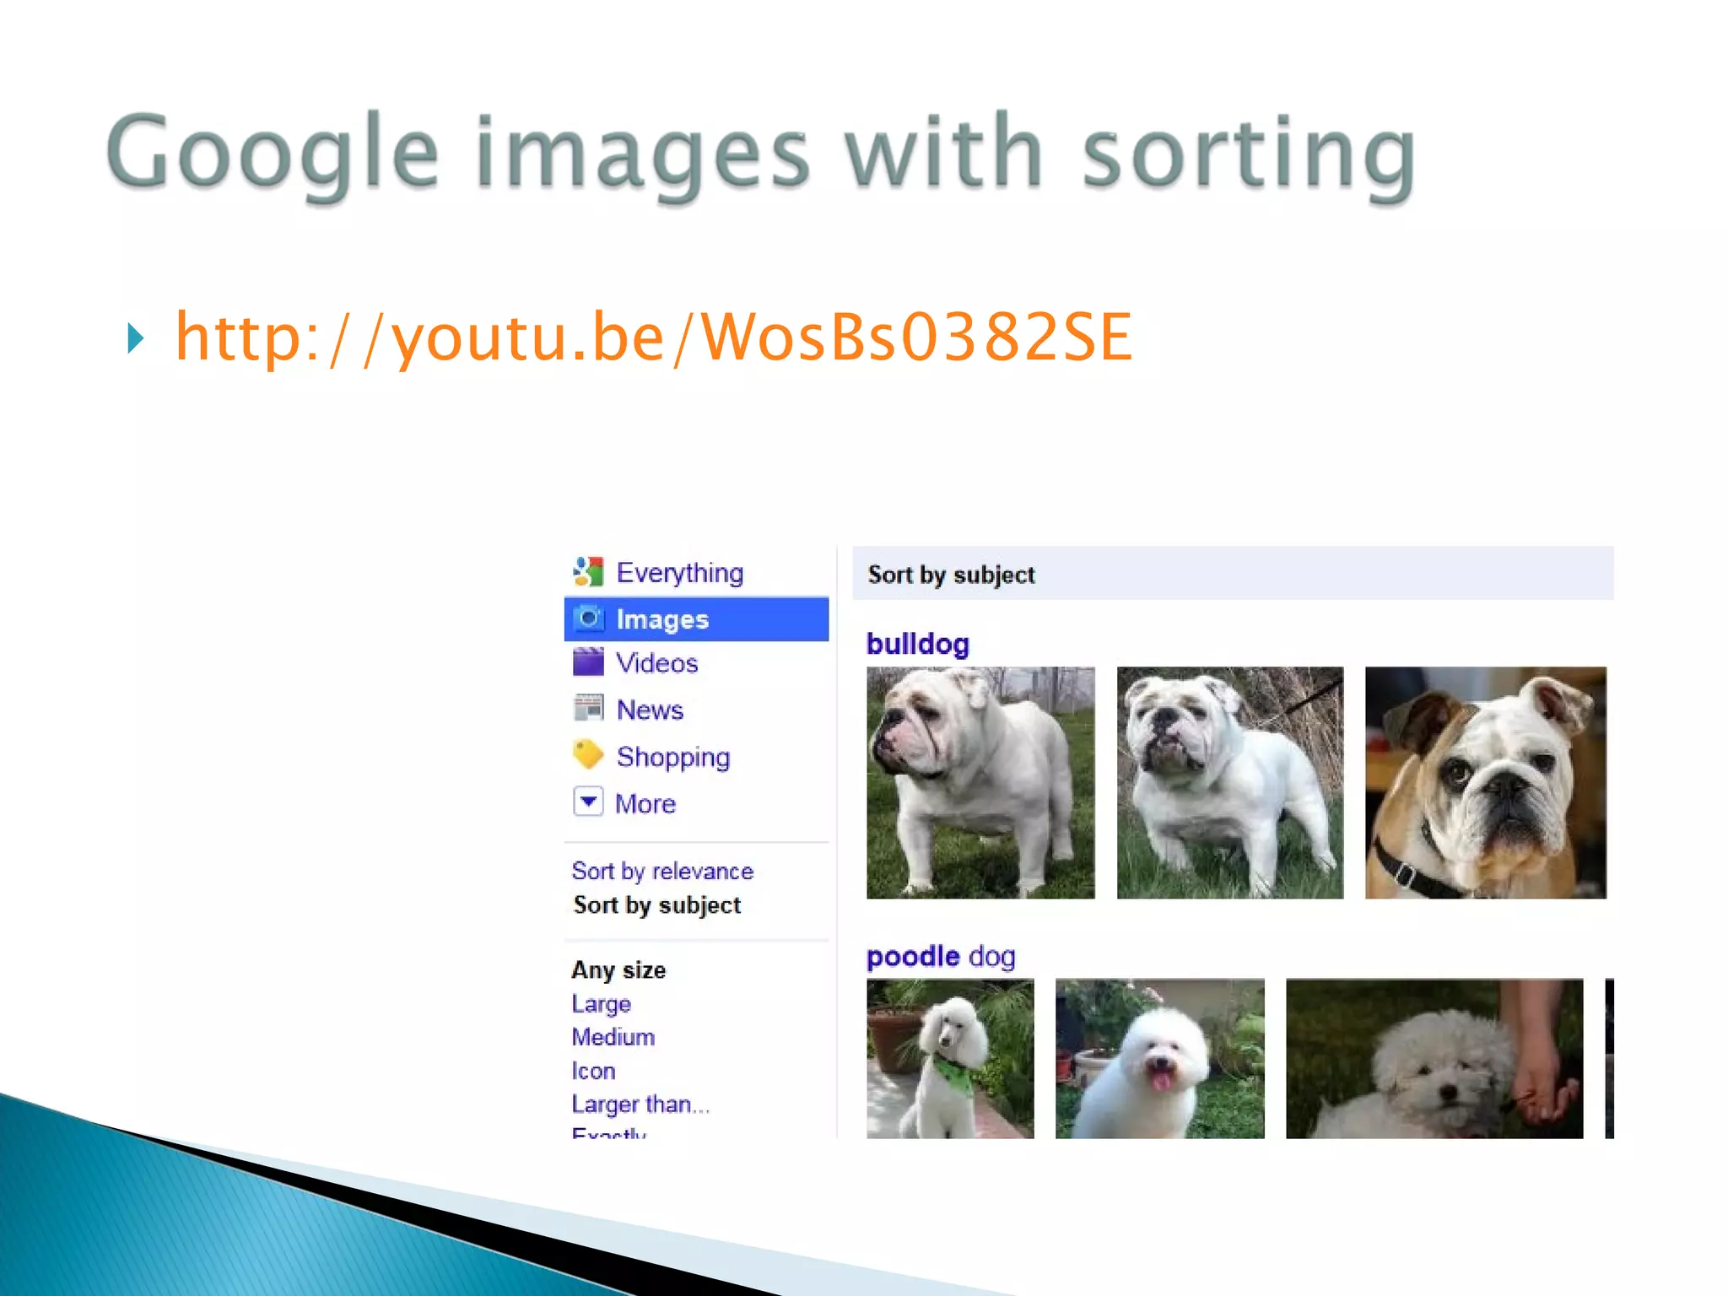Open first white bulldog side-view thumbnail

(x=980, y=782)
